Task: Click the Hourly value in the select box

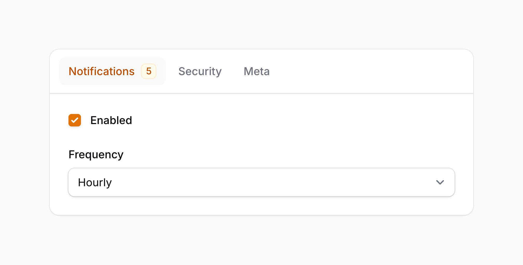Action: 95,183
